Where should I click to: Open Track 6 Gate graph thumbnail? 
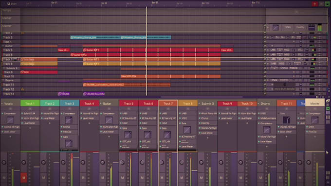[147, 135]
